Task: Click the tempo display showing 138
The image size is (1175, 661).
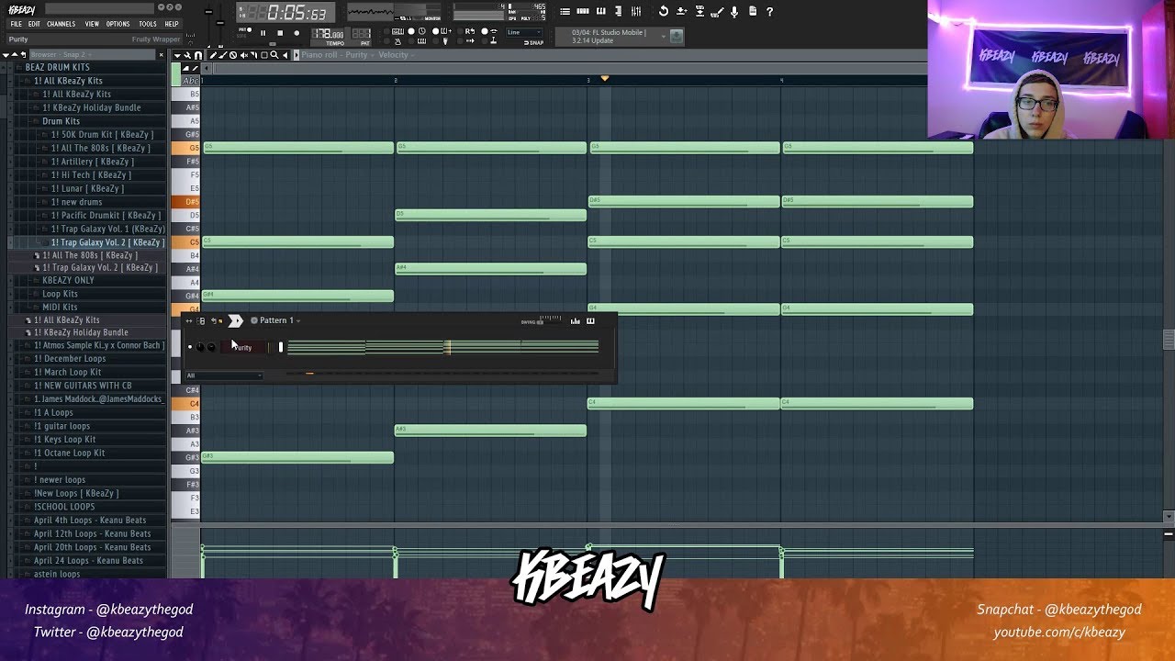Action: 329,34
